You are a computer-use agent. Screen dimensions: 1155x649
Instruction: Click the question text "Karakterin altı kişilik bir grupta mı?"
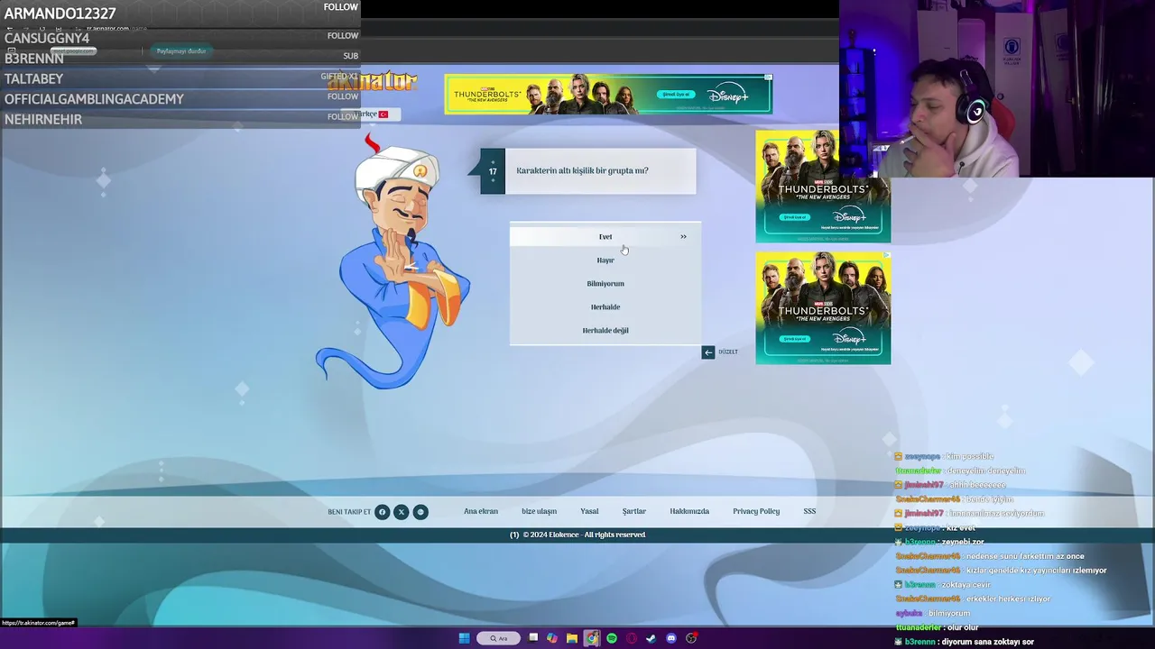tap(582, 170)
